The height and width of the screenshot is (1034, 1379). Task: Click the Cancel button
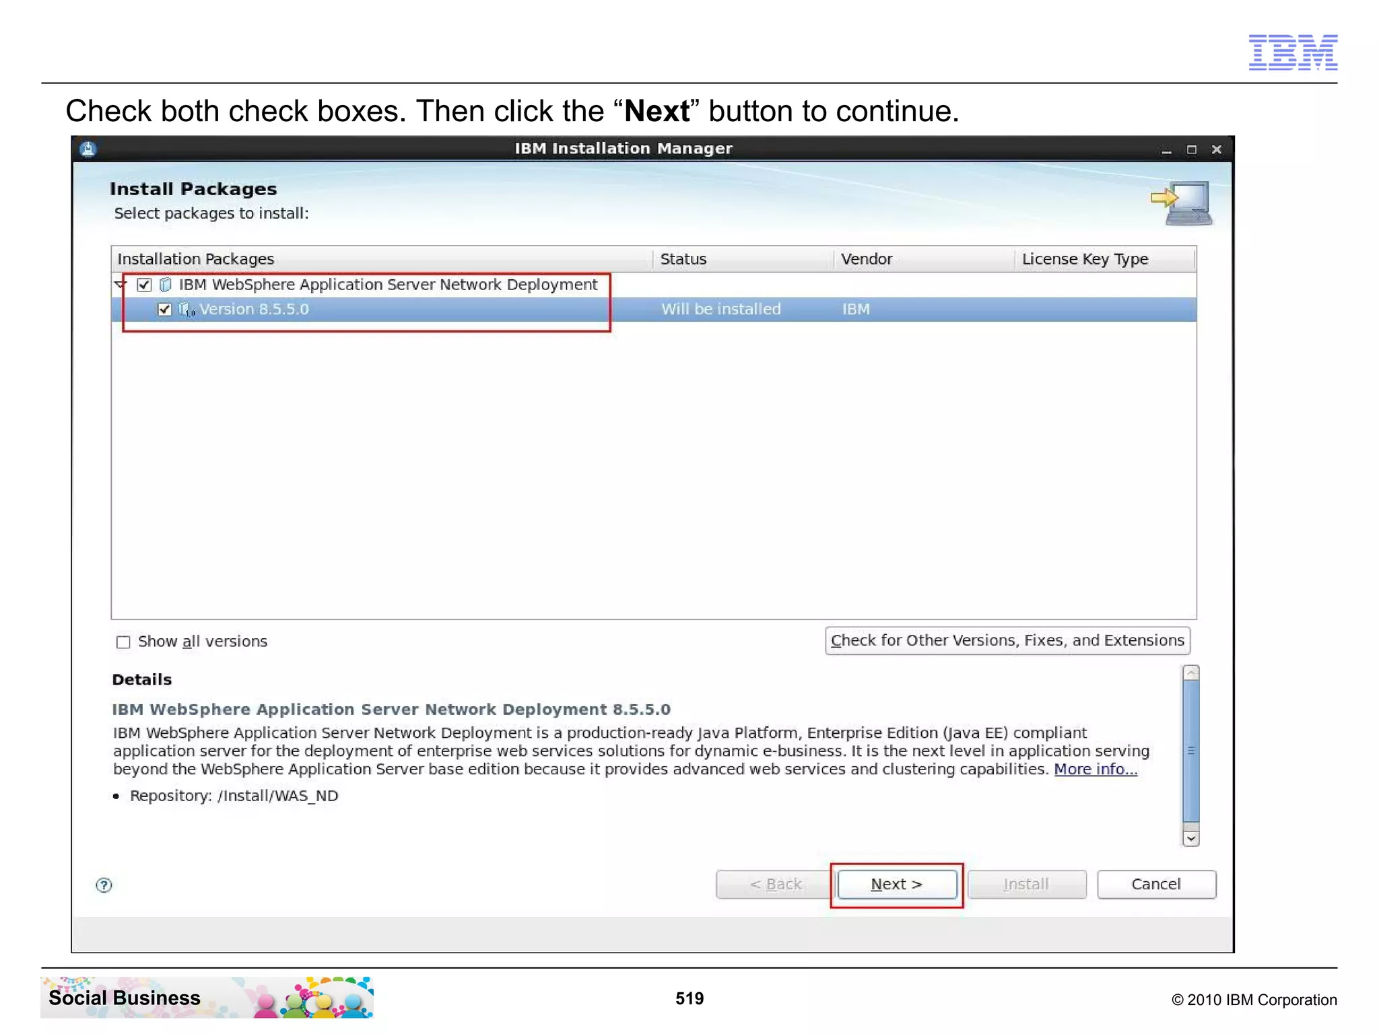pos(1156,884)
